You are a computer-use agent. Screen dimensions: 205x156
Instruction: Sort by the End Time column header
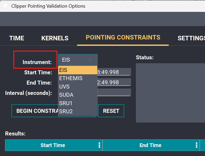tap(150, 145)
